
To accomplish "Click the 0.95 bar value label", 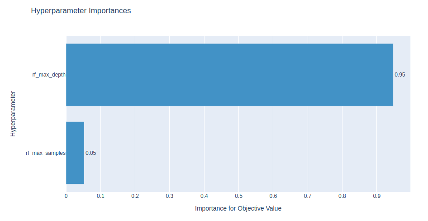I will pyautogui.click(x=399, y=75).
